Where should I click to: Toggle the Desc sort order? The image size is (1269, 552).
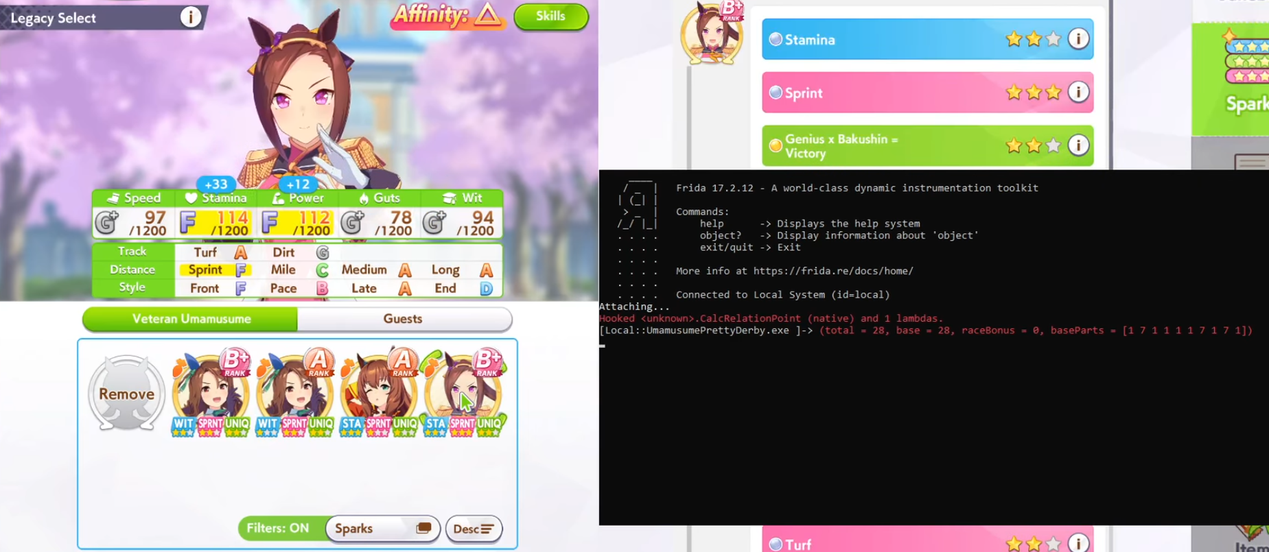pyautogui.click(x=474, y=529)
